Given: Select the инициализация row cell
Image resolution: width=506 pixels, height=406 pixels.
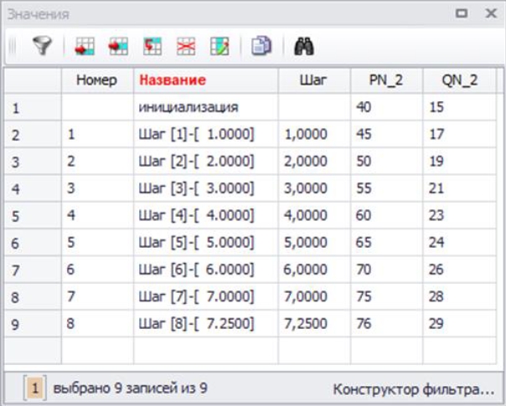Looking at the screenshot, I should tap(189, 107).
